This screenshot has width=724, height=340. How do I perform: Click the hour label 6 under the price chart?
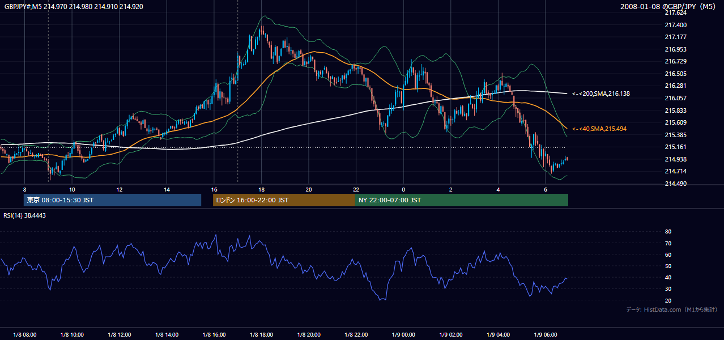tap(545, 189)
